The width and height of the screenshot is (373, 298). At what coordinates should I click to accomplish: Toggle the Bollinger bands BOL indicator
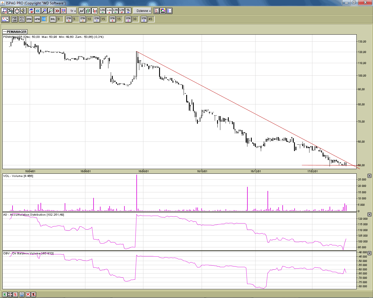pyautogui.click(x=53, y=19)
